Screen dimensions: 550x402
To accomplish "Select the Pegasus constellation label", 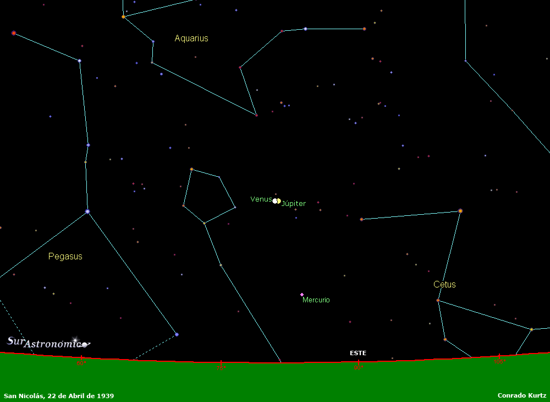I will [x=65, y=257].
